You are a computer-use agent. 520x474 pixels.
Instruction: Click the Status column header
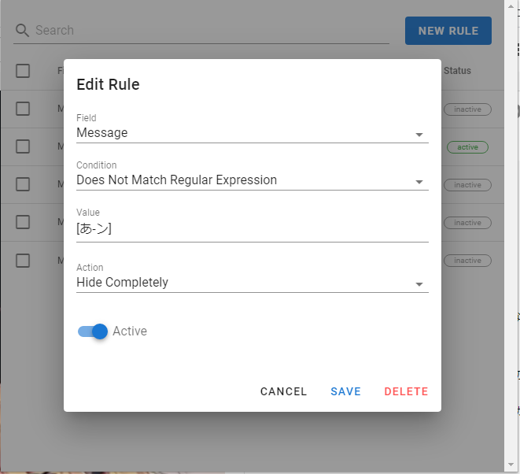point(457,71)
